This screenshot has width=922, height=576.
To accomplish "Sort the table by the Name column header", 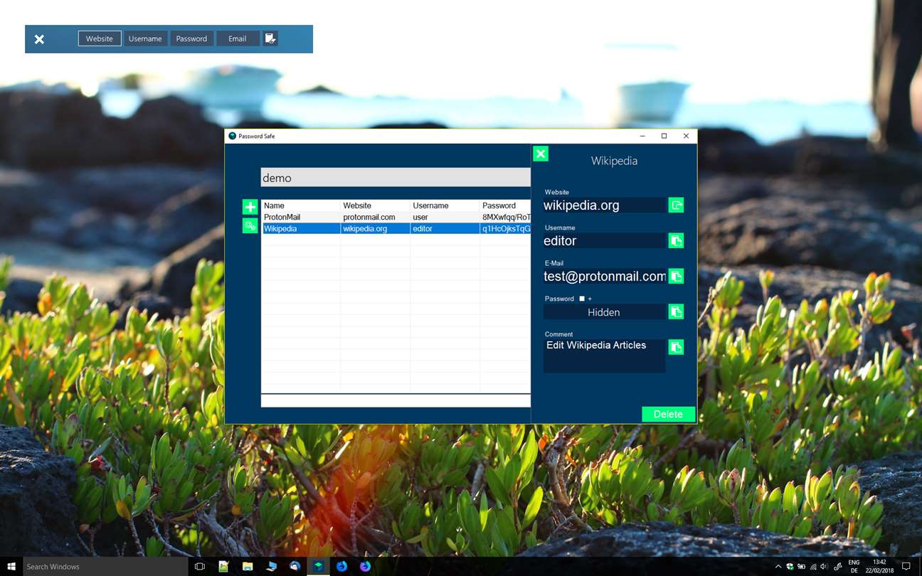I will tap(301, 206).
